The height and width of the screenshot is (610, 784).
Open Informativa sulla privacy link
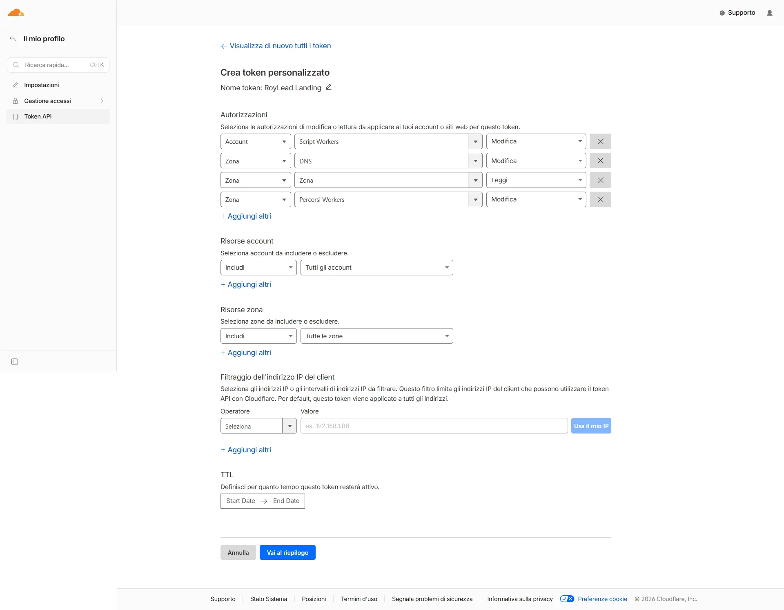pos(520,599)
